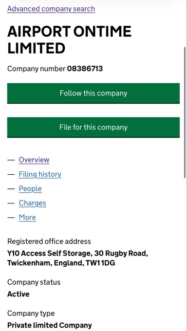Screen dimensions: 187x331
Task: Open the Advanced company search link
Action: (x=51, y=9)
